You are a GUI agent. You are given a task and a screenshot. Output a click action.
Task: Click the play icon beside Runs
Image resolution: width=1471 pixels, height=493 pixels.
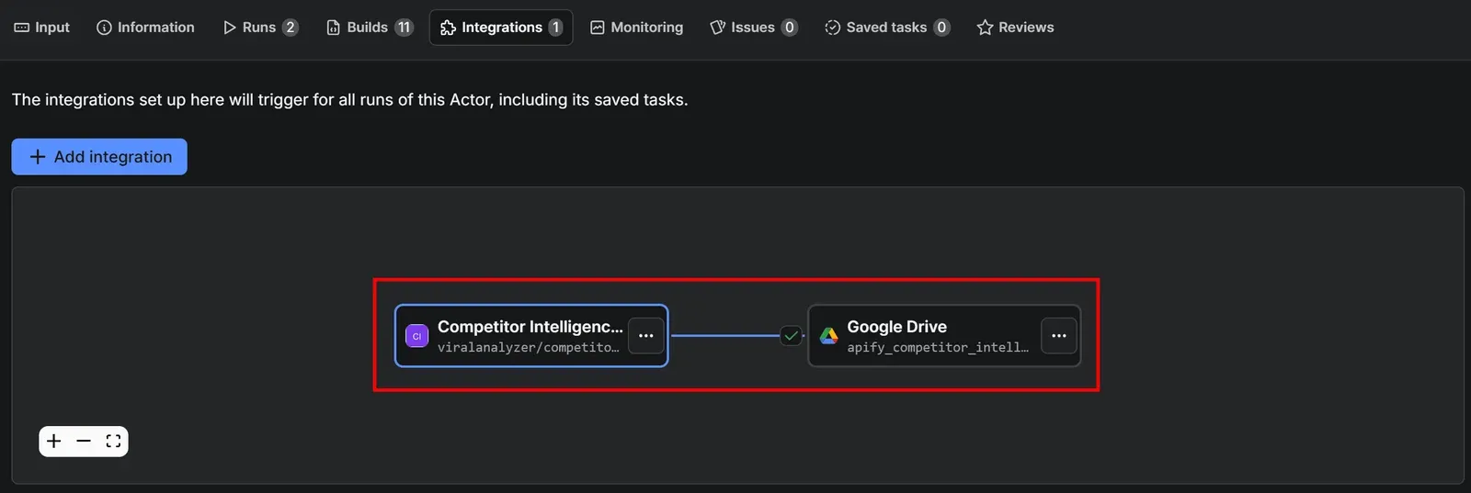tap(230, 28)
